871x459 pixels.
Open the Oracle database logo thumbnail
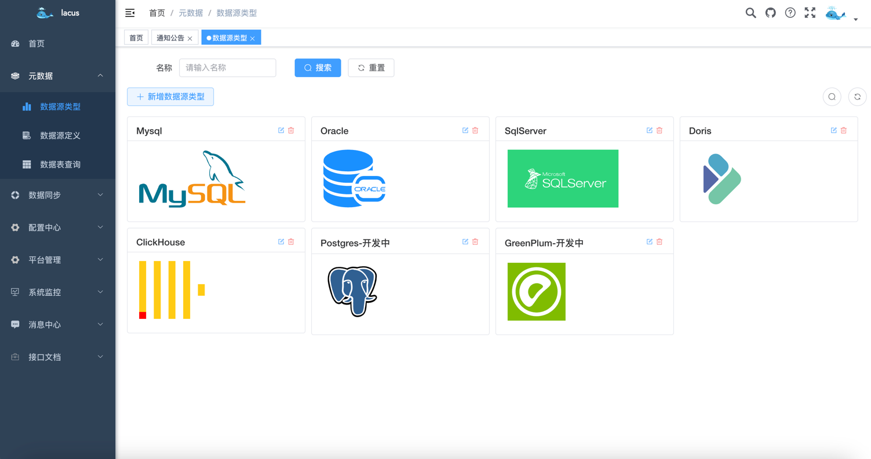(355, 178)
